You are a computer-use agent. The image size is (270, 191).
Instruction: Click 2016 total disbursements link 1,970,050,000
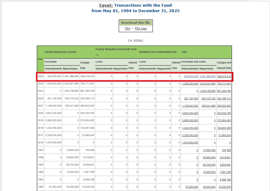click(190, 143)
